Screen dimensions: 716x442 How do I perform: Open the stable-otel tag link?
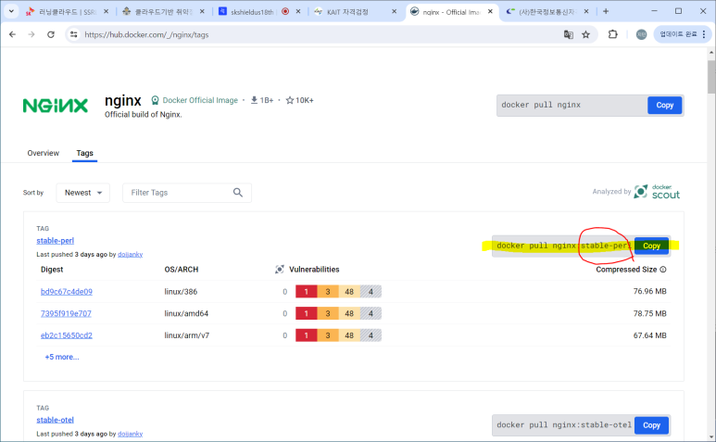coord(56,420)
